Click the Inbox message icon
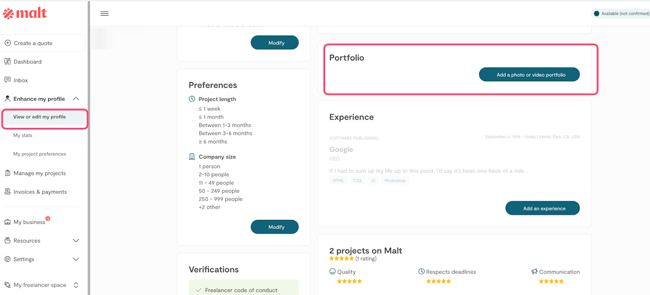This screenshot has width=650, height=295. point(8,80)
